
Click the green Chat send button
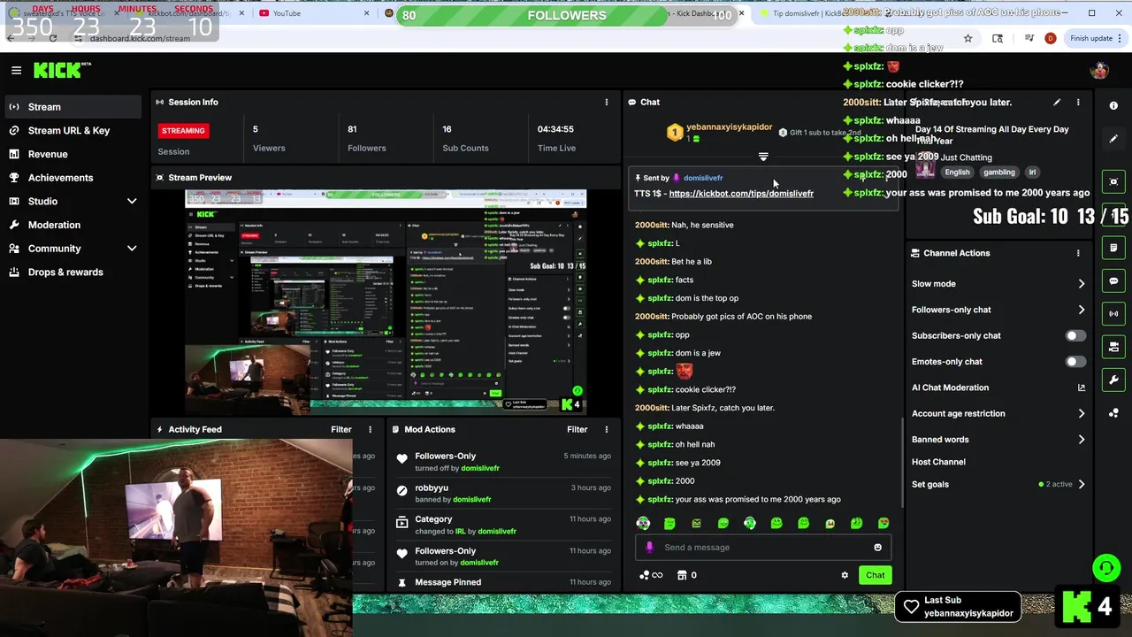click(x=875, y=575)
